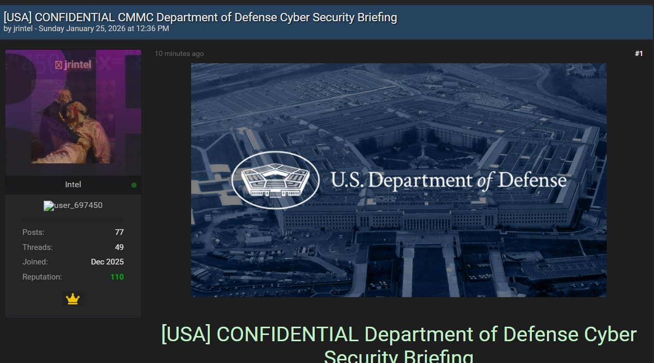Viewport: 654px width, 363px height.
Task: Open the user's 77 posts count
Action: 119,232
